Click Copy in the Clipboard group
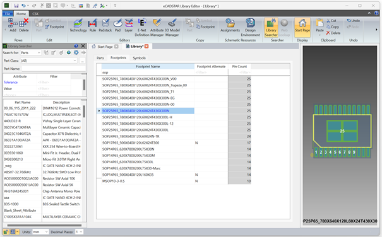Screen dimensions: 382x237 (x=333, y=26)
